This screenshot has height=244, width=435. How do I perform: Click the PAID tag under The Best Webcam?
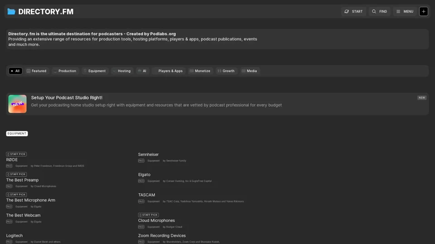click(9, 221)
